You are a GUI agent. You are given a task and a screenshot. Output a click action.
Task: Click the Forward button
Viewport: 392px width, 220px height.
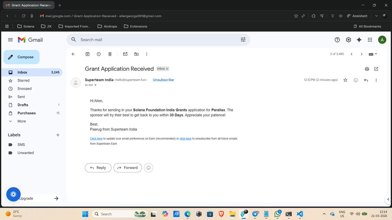[x=127, y=168]
